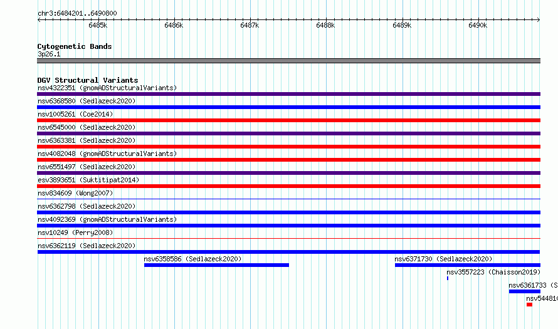Image resolution: width=558 pixels, height=329 pixels.
Task: Open variant nsv6551497 (Sedlazeck2020) label
Action: 87,167
